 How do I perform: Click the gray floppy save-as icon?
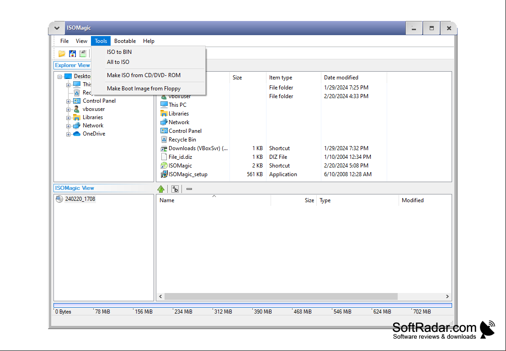coord(83,53)
